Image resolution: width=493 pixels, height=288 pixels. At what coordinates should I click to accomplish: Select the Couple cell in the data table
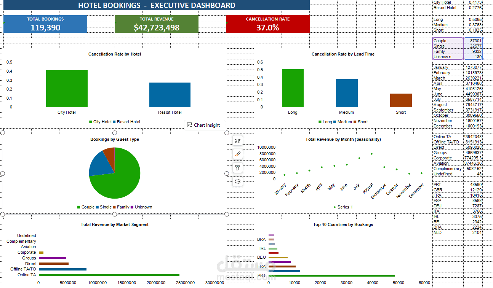point(448,41)
